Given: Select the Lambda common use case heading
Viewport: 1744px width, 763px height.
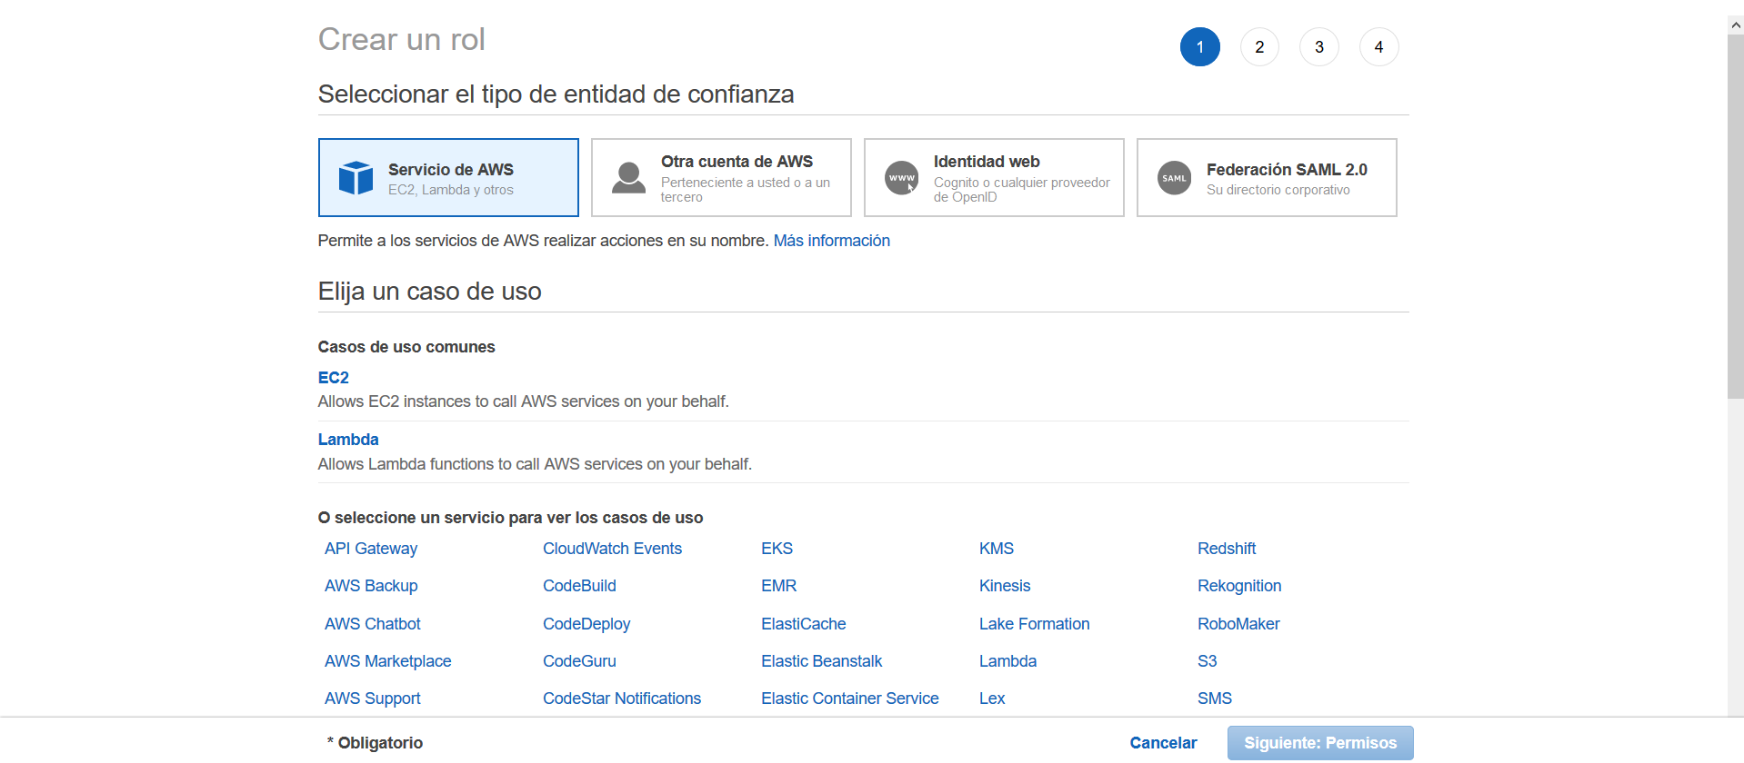Looking at the screenshot, I should pos(348,440).
